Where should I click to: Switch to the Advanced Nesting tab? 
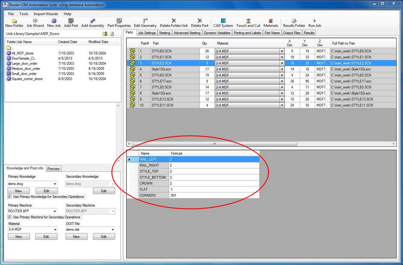[187, 33]
